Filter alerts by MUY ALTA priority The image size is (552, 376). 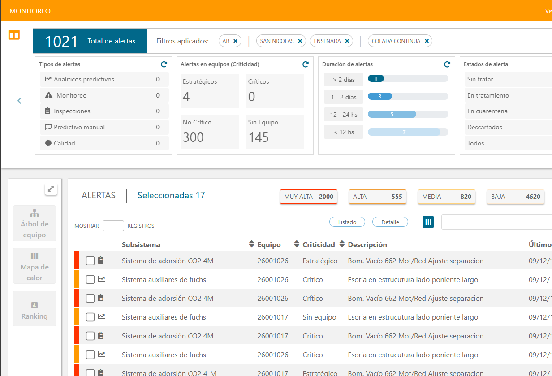tap(309, 197)
